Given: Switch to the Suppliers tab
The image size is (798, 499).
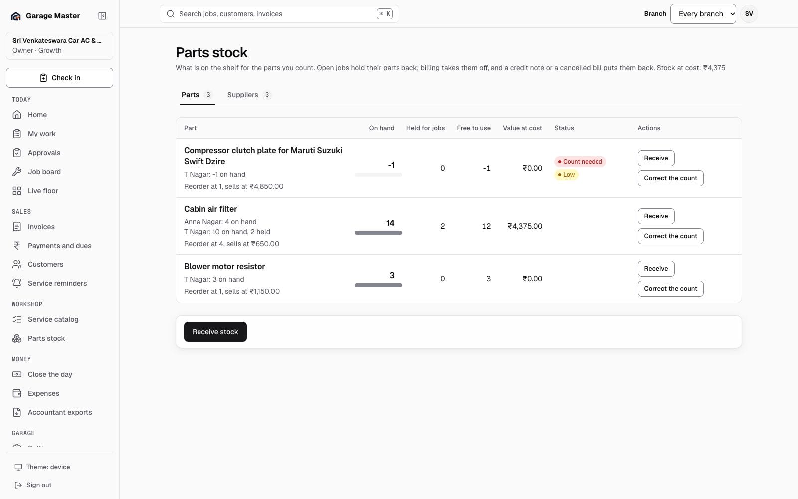Looking at the screenshot, I should (249, 95).
